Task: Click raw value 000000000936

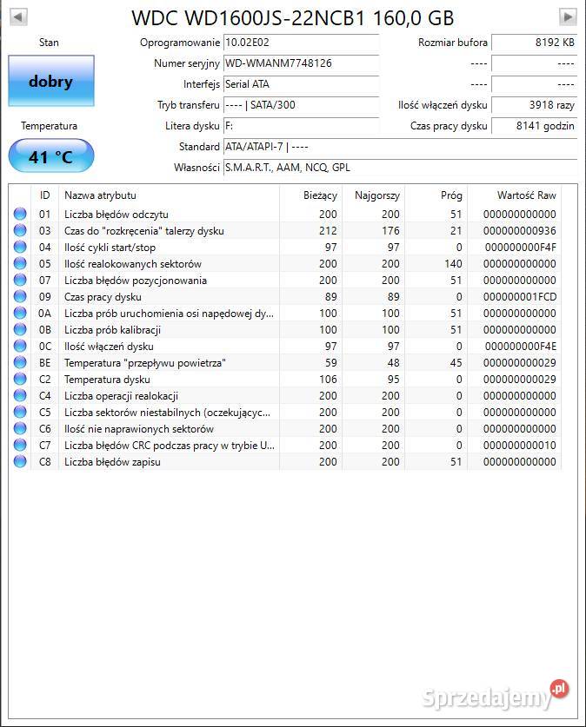Action: pos(520,230)
